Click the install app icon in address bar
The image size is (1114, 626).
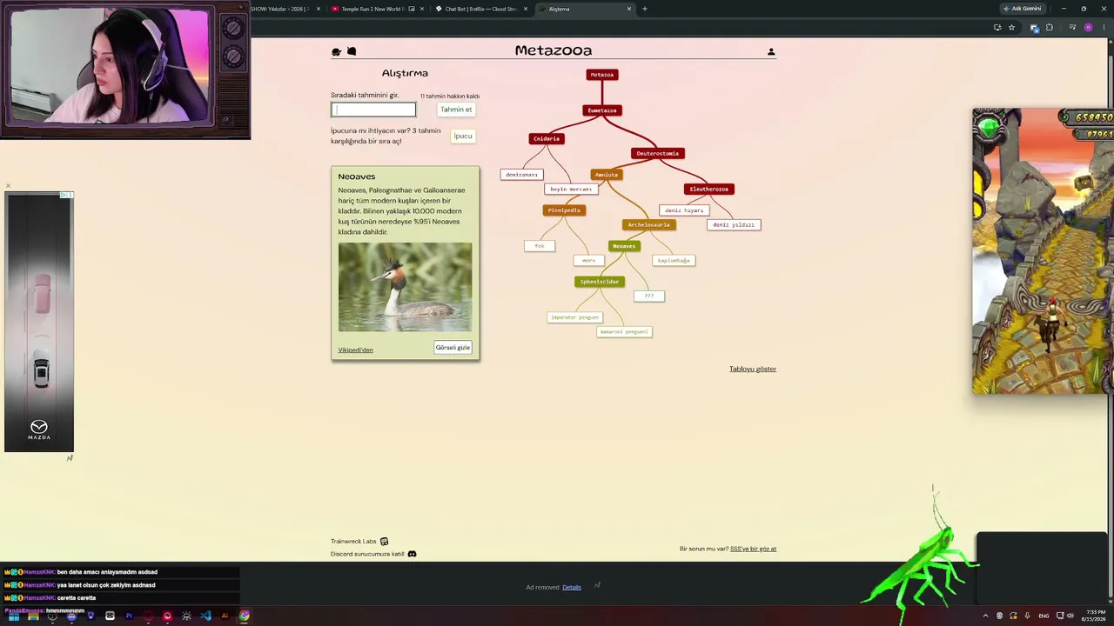[x=997, y=28]
